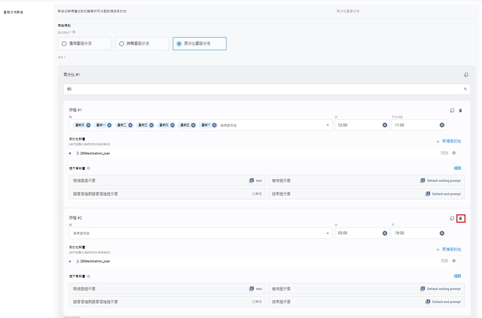Click the 結束提示音 field in 排程 #2
Screen dimensions: 482x318
click(366, 302)
